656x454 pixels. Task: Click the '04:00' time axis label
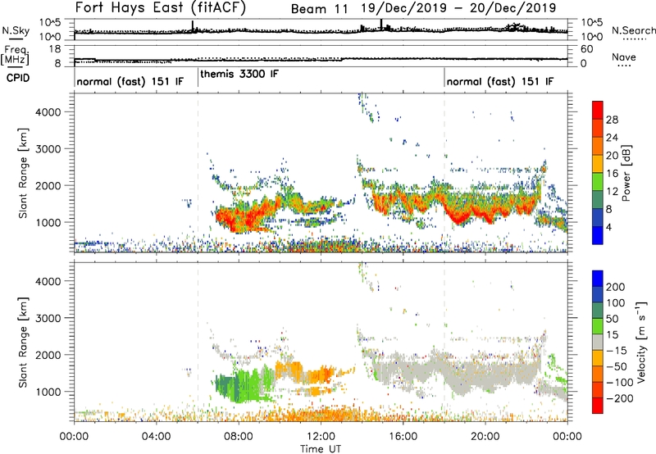pyautogui.click(x=156, y=437)
